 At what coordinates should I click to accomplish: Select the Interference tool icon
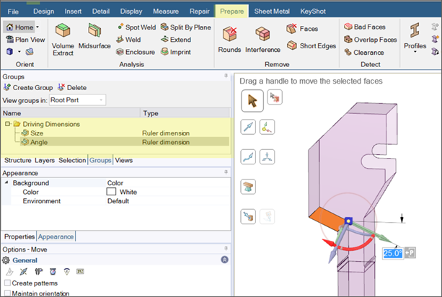[x=262, y=34]
